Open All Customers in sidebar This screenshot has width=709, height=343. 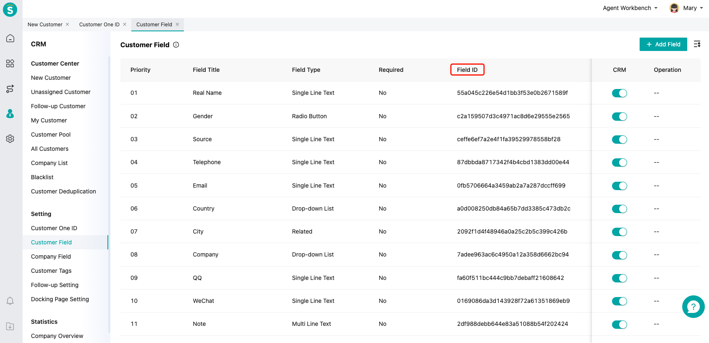tap(49, 149)
